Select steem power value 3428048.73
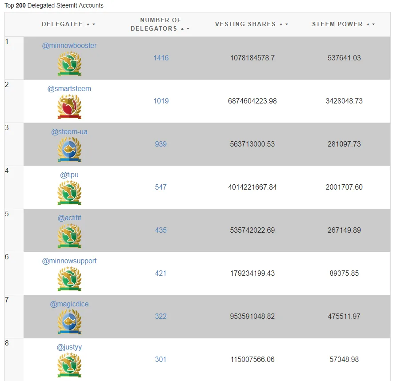401x381 pixels. (344, 101)
